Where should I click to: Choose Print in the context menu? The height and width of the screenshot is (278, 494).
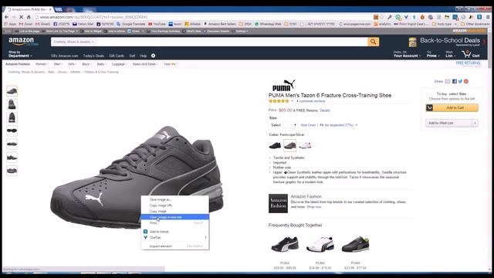(175, 223)
